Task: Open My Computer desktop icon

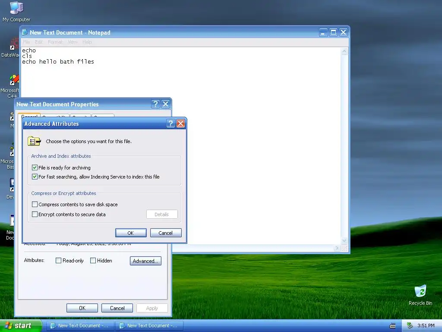Action: 16,11
